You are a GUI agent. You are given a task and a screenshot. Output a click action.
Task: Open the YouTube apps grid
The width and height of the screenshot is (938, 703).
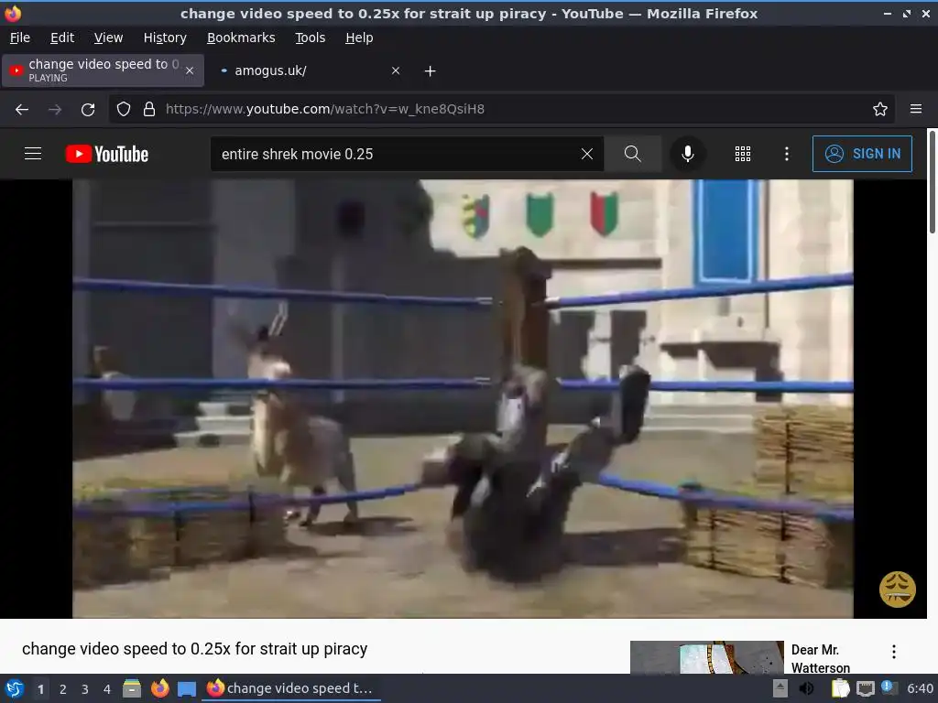[x=742, y=154]
